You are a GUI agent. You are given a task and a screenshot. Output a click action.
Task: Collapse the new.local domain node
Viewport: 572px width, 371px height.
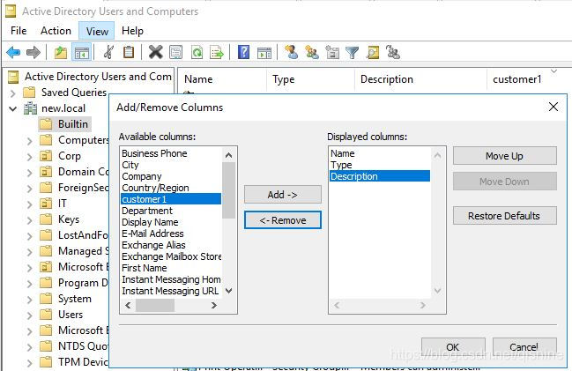(12, 108)
